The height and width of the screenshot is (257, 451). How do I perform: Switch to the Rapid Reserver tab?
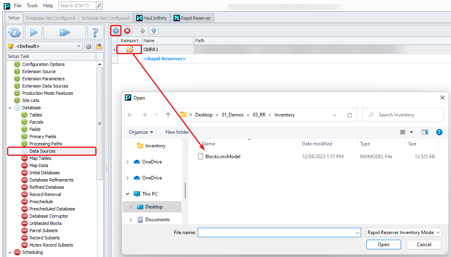(x=192, y=18)
